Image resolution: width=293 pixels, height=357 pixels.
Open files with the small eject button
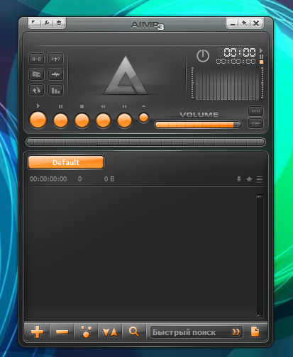click(143, 118)
